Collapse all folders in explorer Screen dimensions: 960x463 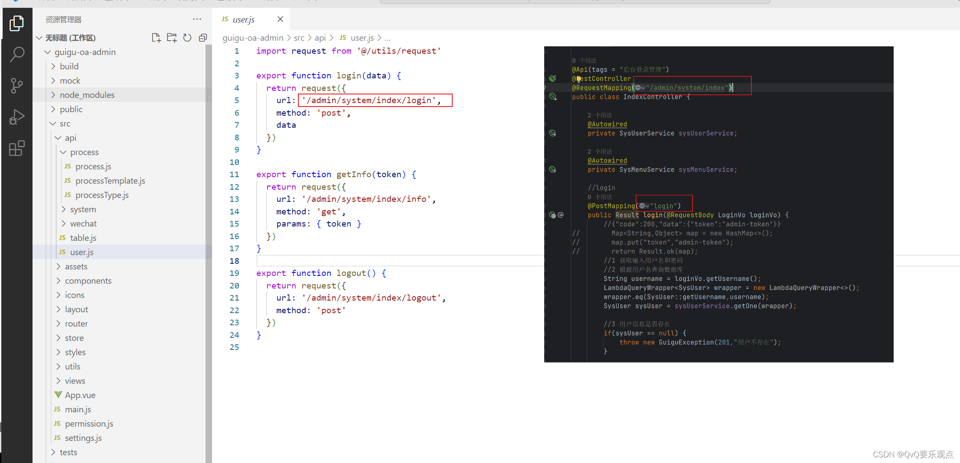point(202,38)
